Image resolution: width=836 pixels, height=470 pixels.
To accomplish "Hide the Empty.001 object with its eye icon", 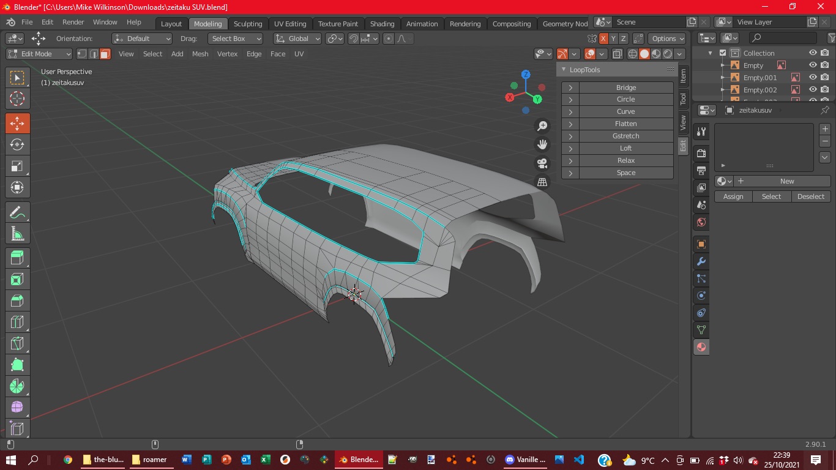I will [x=813, y=78].
